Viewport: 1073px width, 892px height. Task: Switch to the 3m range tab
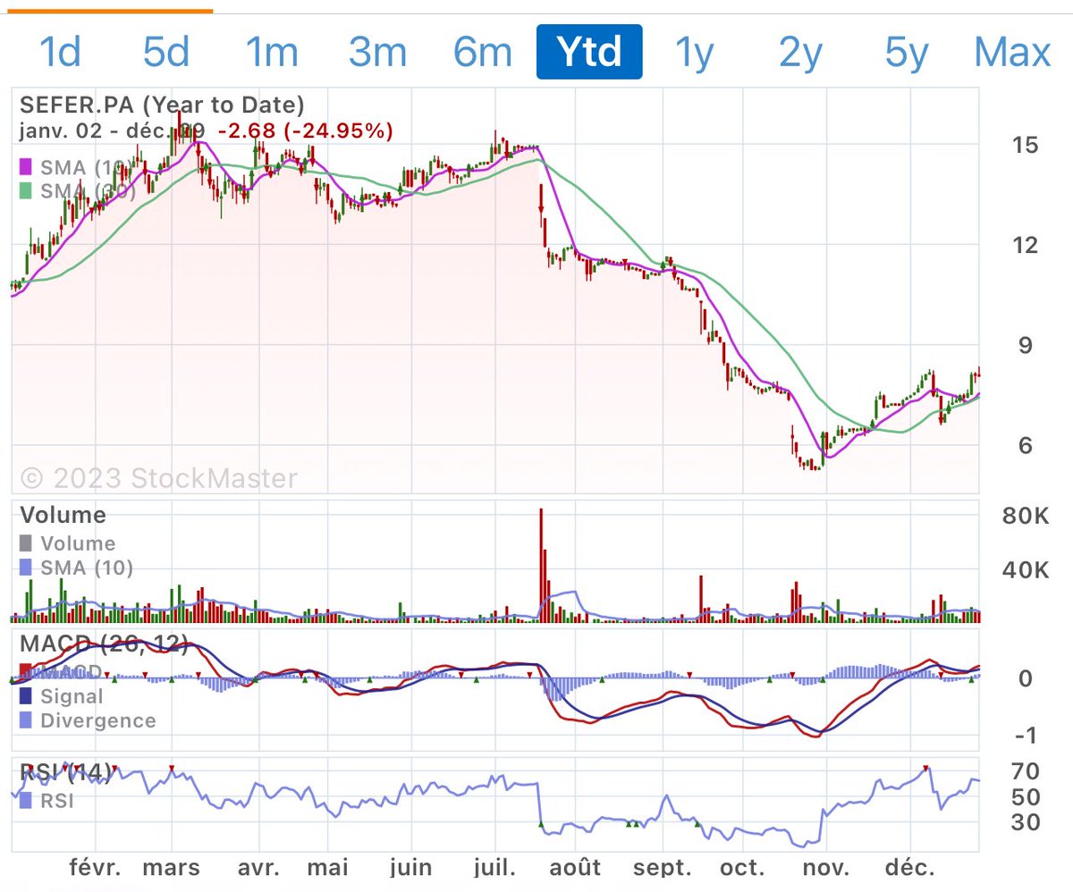pos(377,53)
